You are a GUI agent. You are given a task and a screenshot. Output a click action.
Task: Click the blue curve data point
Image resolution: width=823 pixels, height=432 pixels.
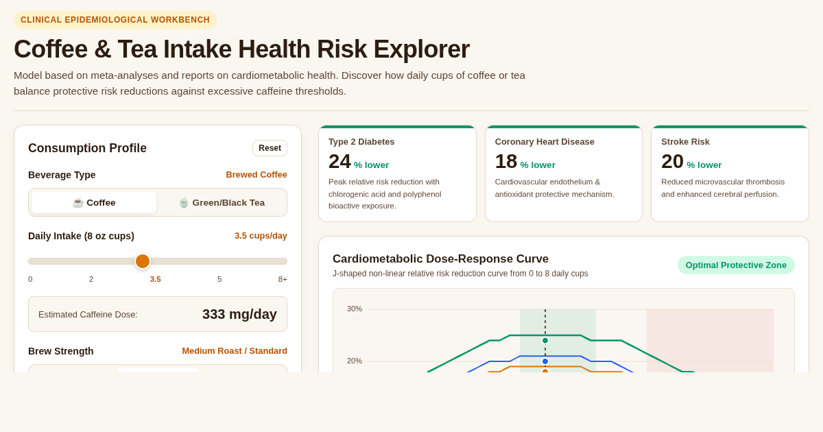[x=545, y=361]
